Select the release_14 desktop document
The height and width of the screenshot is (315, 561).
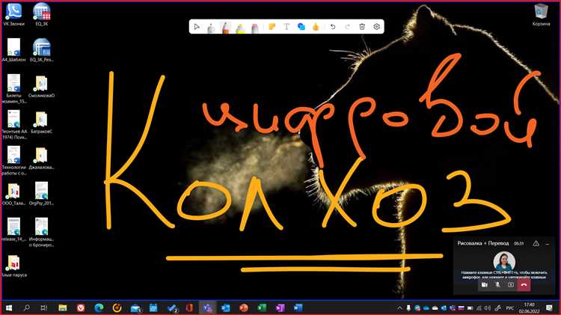point(14,230)
